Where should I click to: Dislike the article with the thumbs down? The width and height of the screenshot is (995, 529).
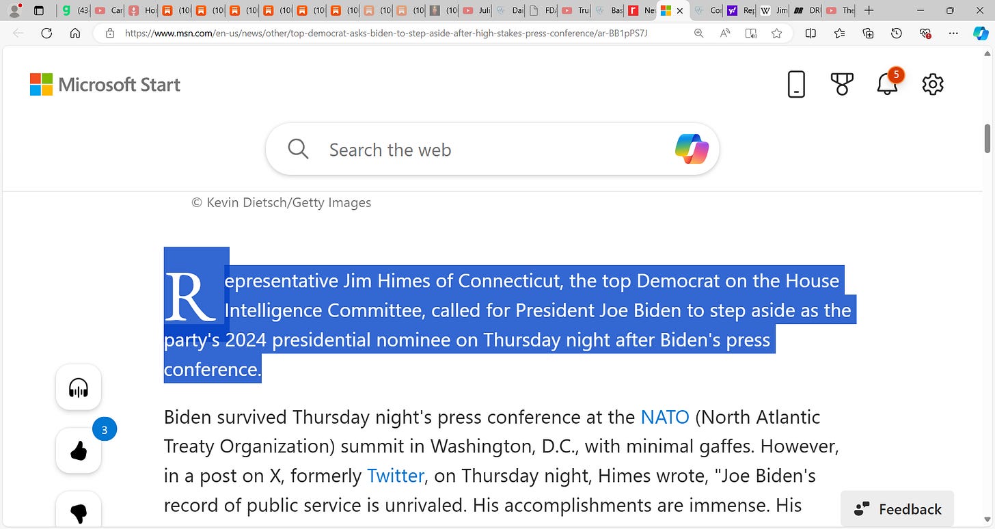(x=79, y=510)
